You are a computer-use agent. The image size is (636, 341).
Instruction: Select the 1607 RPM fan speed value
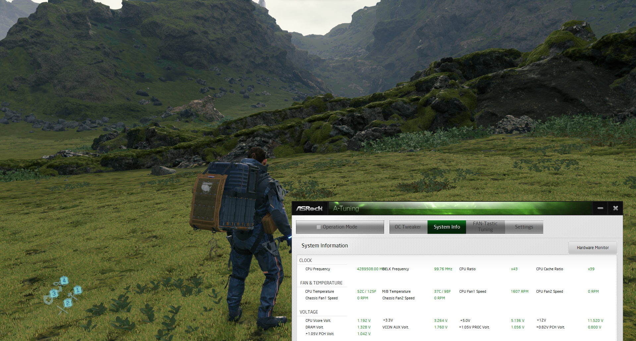click(519, 291)
